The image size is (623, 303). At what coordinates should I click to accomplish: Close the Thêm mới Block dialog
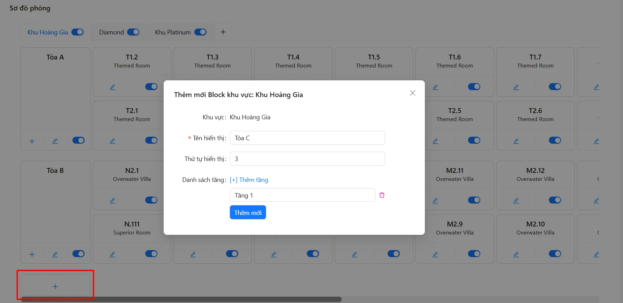[x=412, y=93]
